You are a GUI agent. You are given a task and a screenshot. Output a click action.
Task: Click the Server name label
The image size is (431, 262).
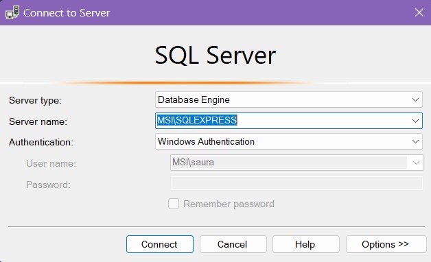38,121
